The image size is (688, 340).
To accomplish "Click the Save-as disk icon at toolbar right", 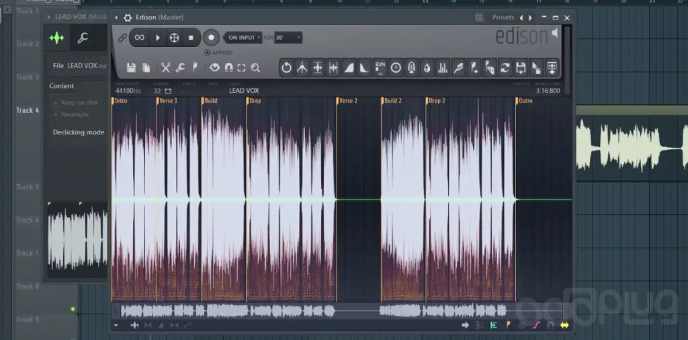I will pos(521,68).
